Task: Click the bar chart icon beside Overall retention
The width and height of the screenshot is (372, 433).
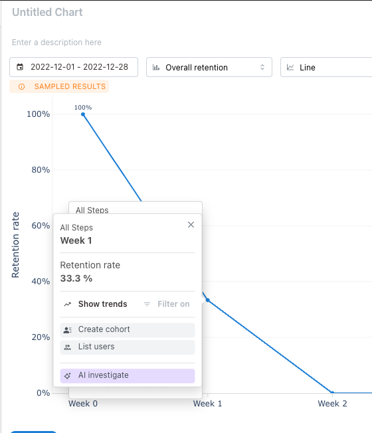Action: point(156,67)
